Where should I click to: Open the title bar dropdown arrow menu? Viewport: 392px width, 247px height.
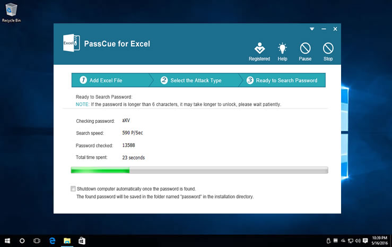click(312, 29)
